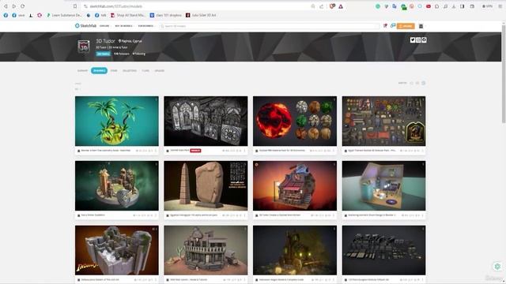This screenshot has width=506, height=284.
Task: Open 3D Tudor's Twitter link icon
Action: tap(413, 40)
